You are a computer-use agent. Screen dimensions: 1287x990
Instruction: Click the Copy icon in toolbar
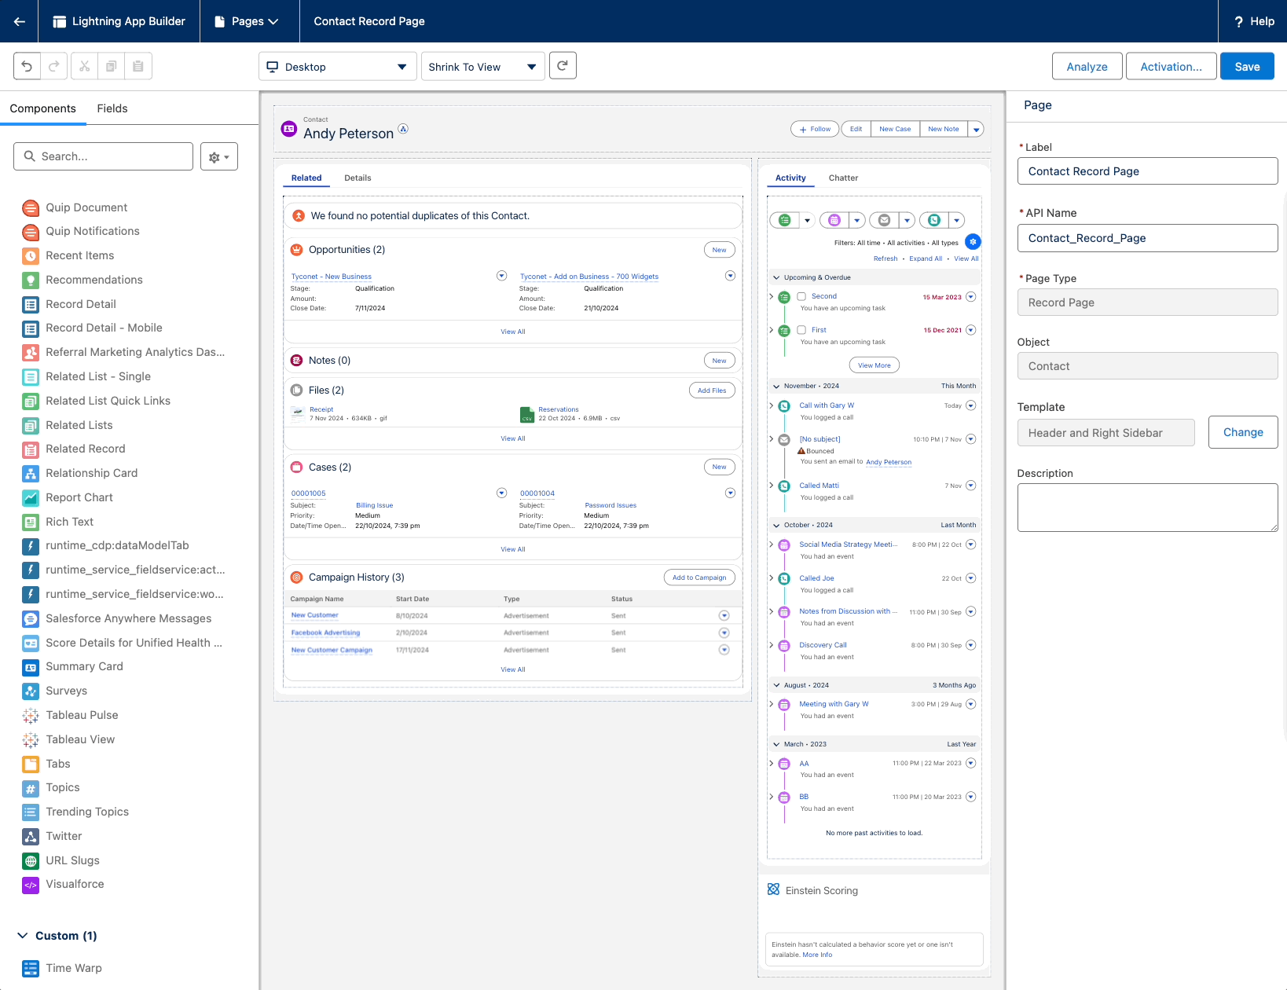pyautogui.click(x=111, y=66)
